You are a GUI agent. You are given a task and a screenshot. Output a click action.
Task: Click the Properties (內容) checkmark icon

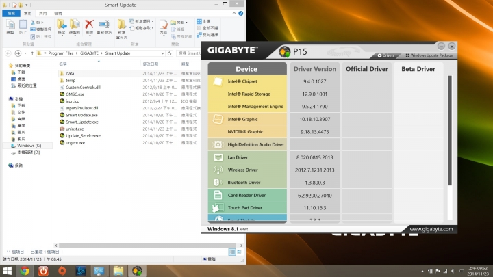(164, 25)
